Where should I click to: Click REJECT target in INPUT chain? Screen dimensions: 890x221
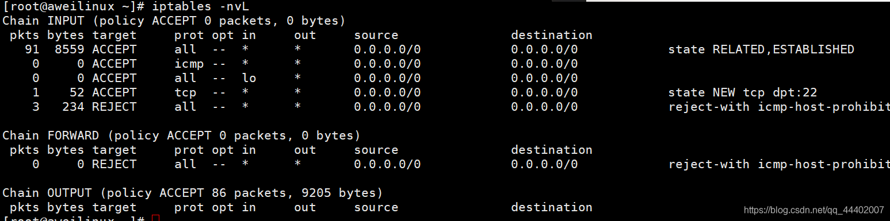(x=114, y=107)
